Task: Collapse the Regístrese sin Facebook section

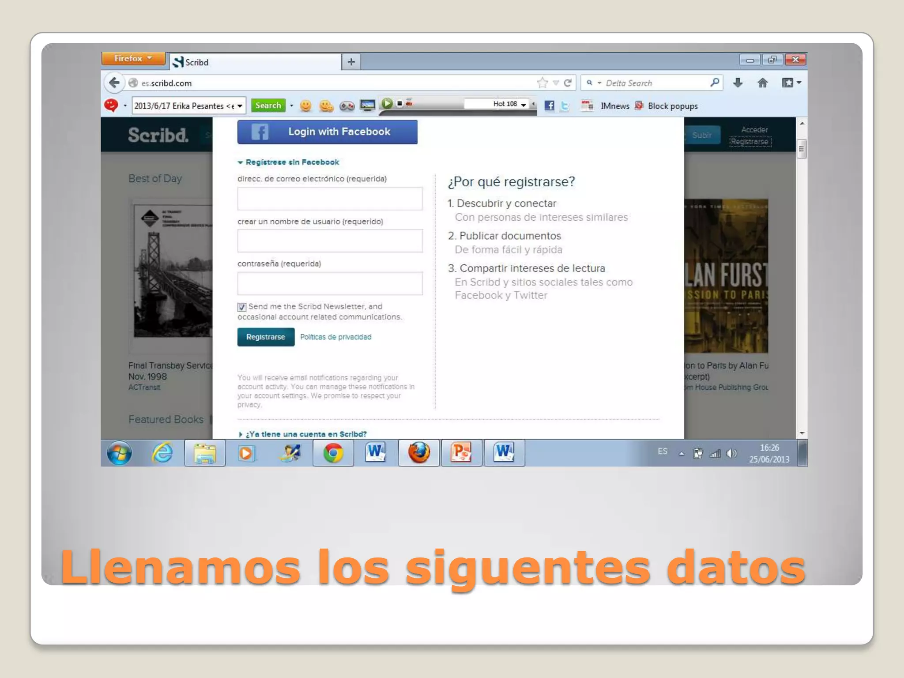Action: 288,162
